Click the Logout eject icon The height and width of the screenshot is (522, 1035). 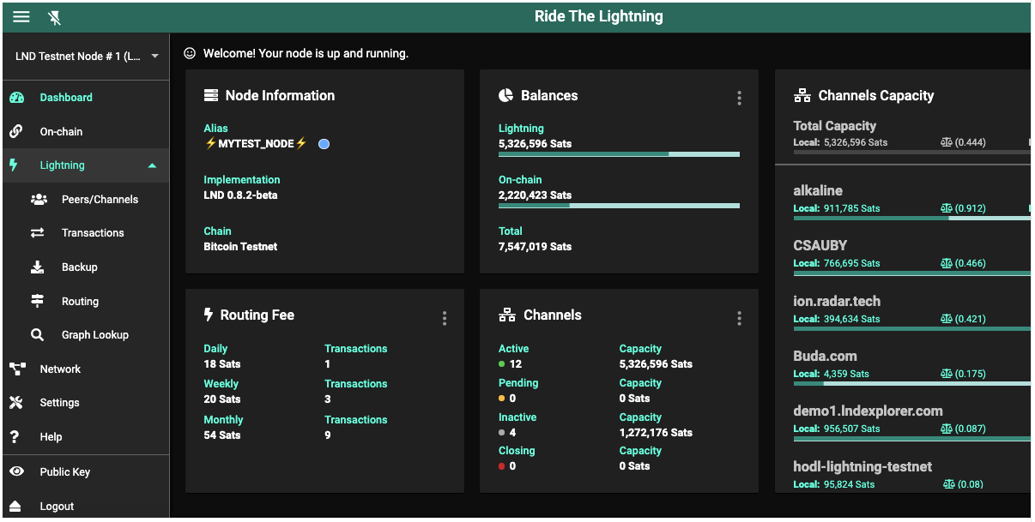coord(15,506)
